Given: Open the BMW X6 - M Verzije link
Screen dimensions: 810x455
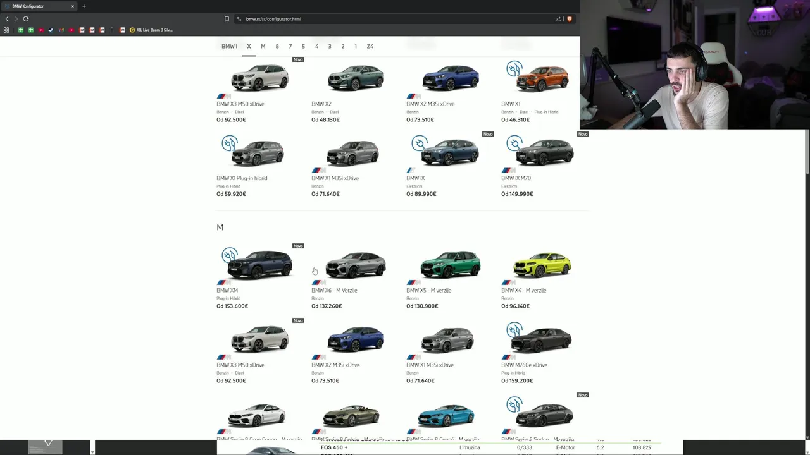Looking at the screenshot, I should click(x=334, y=291).
